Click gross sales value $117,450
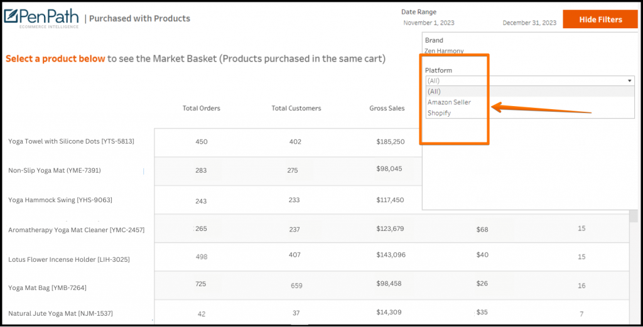Image resolution: width=643 pixels, height=327 pixels. [390, 200]
